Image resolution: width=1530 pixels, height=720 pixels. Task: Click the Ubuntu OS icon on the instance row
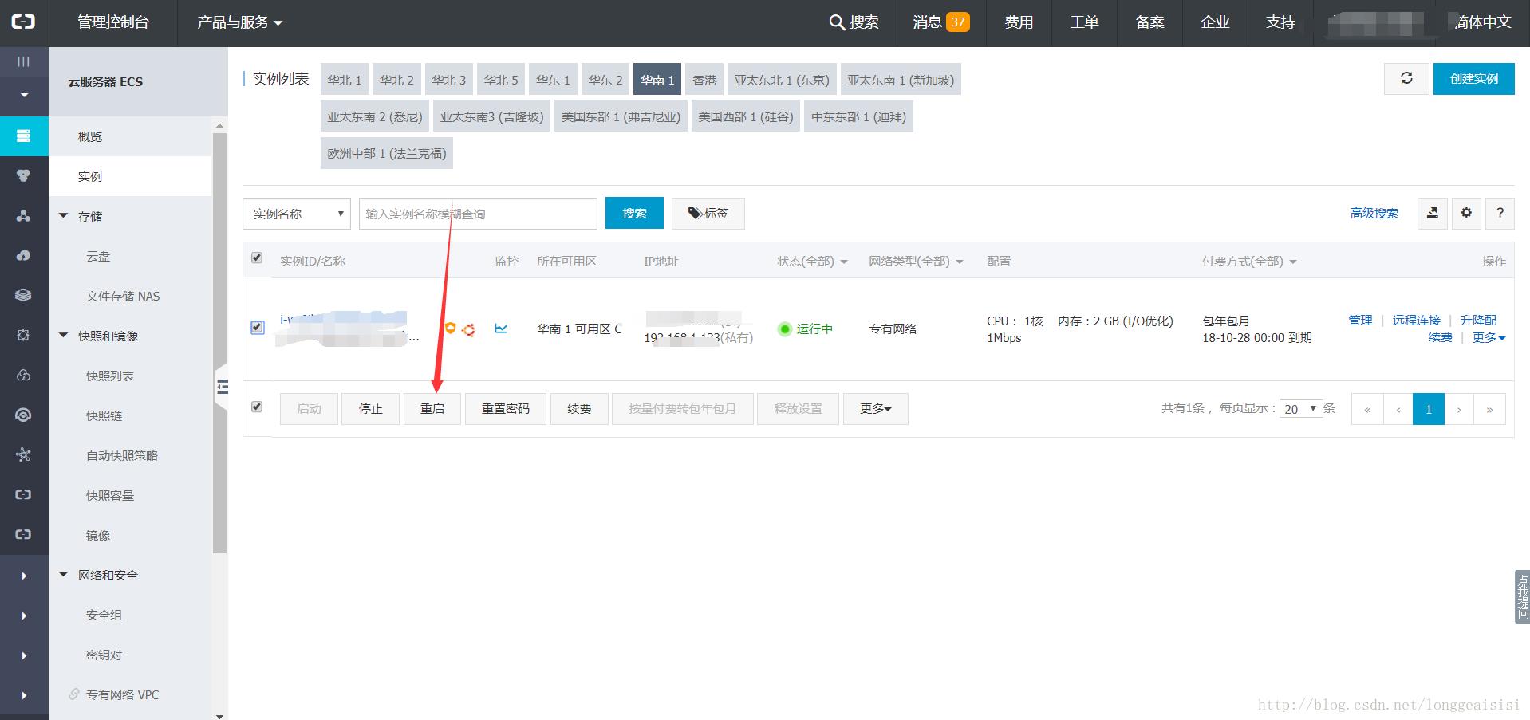[x=468, y=329]
